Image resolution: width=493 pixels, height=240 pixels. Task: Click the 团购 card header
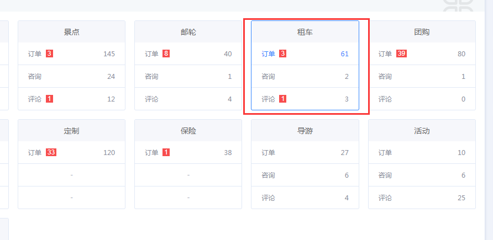point(422,32)
